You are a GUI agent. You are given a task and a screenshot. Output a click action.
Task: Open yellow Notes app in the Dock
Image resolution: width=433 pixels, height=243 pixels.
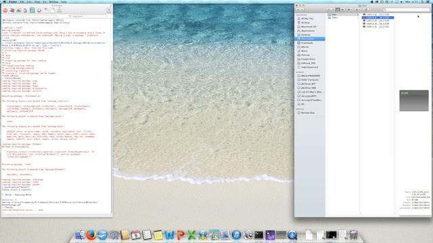(x=158, y=235)
